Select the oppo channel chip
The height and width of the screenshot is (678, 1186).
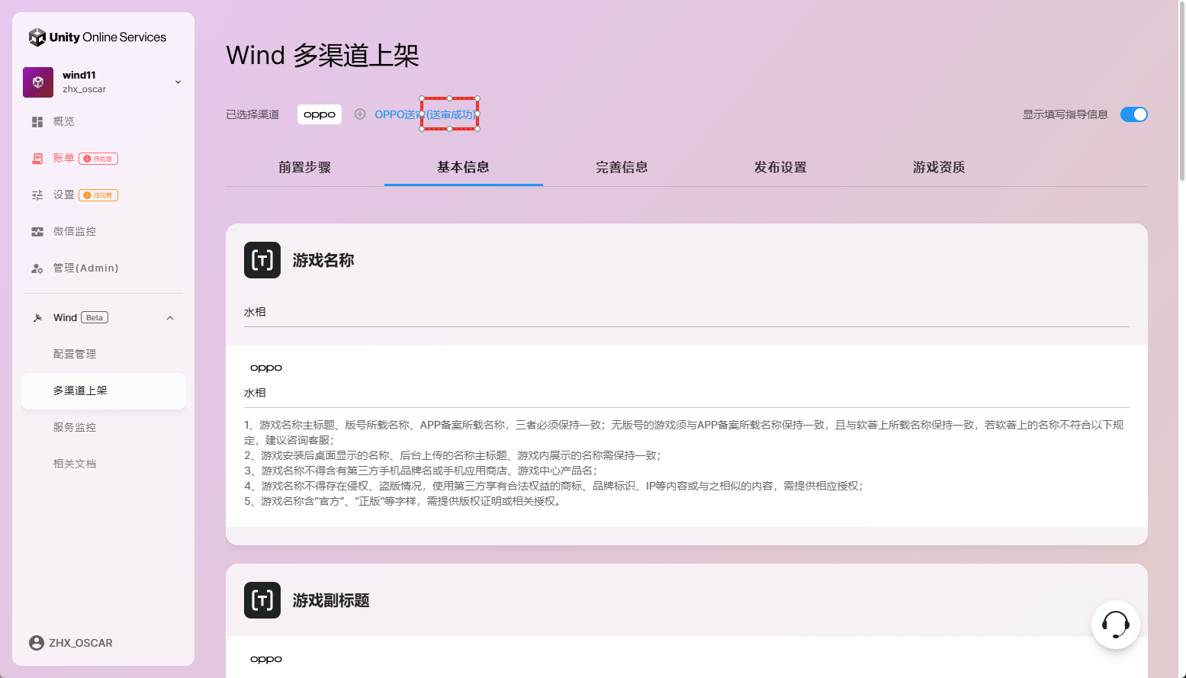[320, 114]
